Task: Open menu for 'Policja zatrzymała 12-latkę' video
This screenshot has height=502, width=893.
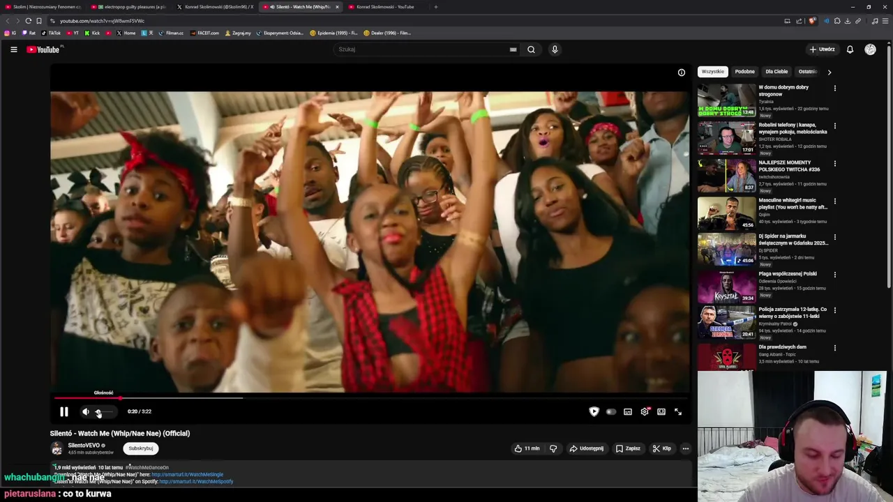Action: point(834,310)
